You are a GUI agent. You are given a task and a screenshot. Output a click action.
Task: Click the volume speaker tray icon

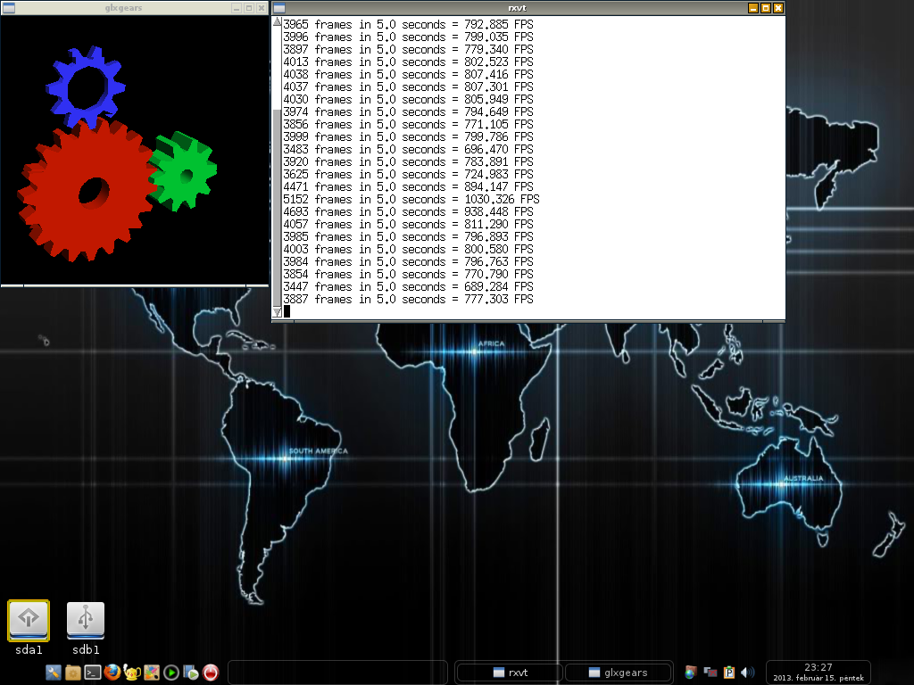(747, 673)
